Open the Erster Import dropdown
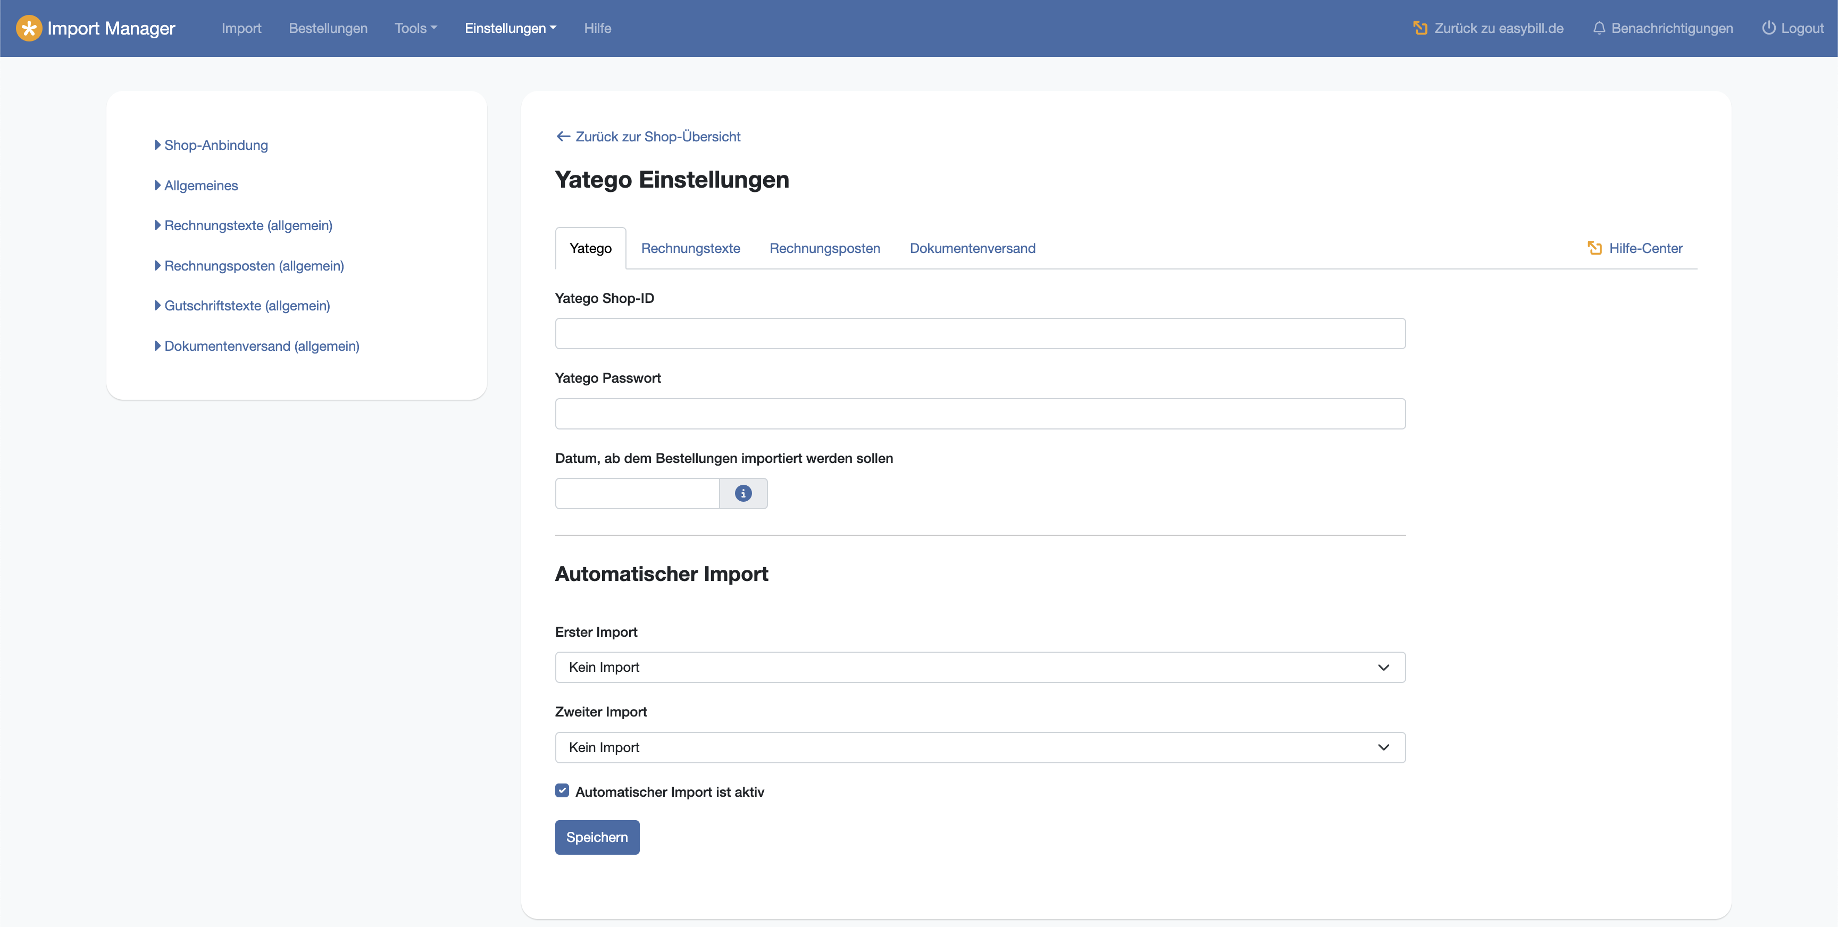Viewport: 1838px width, 927px height. coord(980,668)
